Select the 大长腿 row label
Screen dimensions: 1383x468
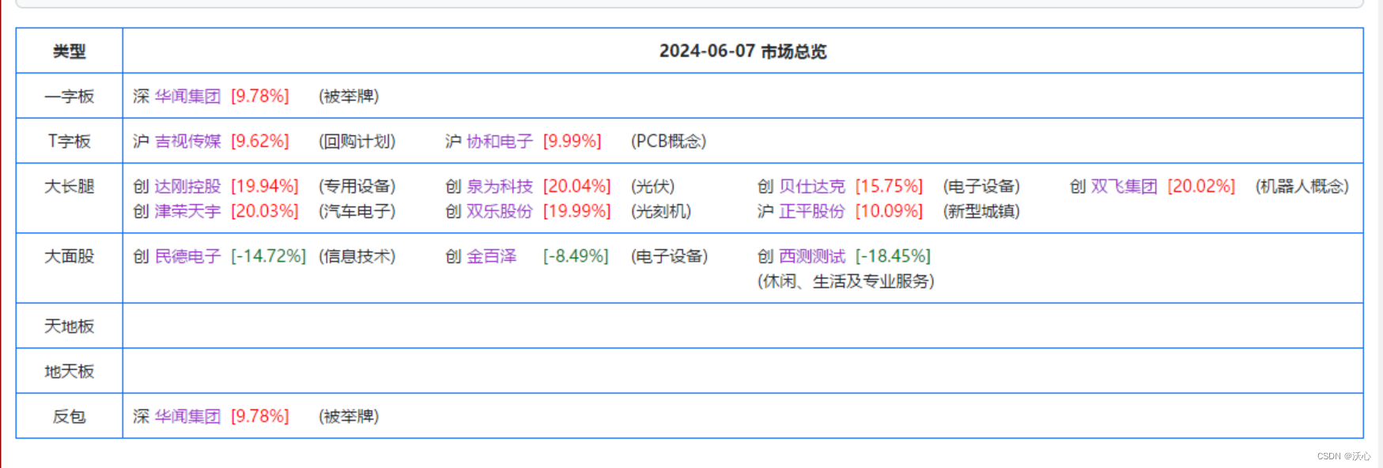tap(70, 187)
